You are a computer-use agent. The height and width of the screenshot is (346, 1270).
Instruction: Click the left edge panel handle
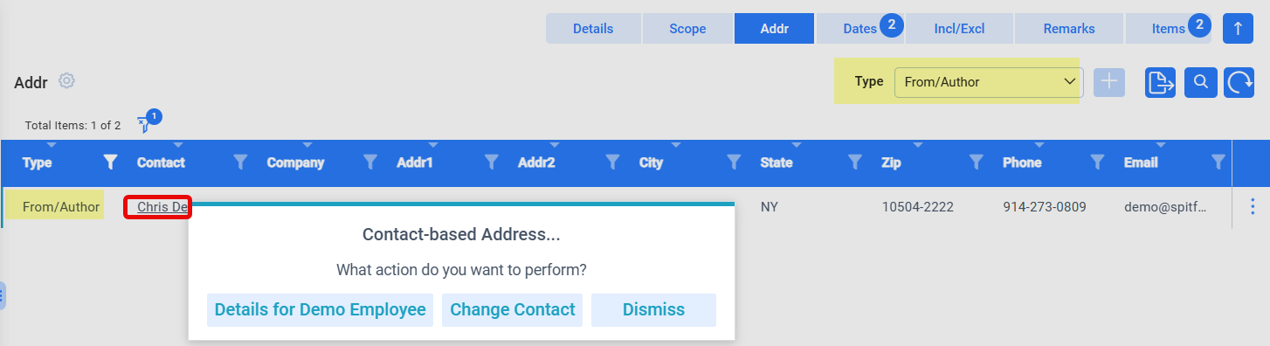(x=3, y=295)
